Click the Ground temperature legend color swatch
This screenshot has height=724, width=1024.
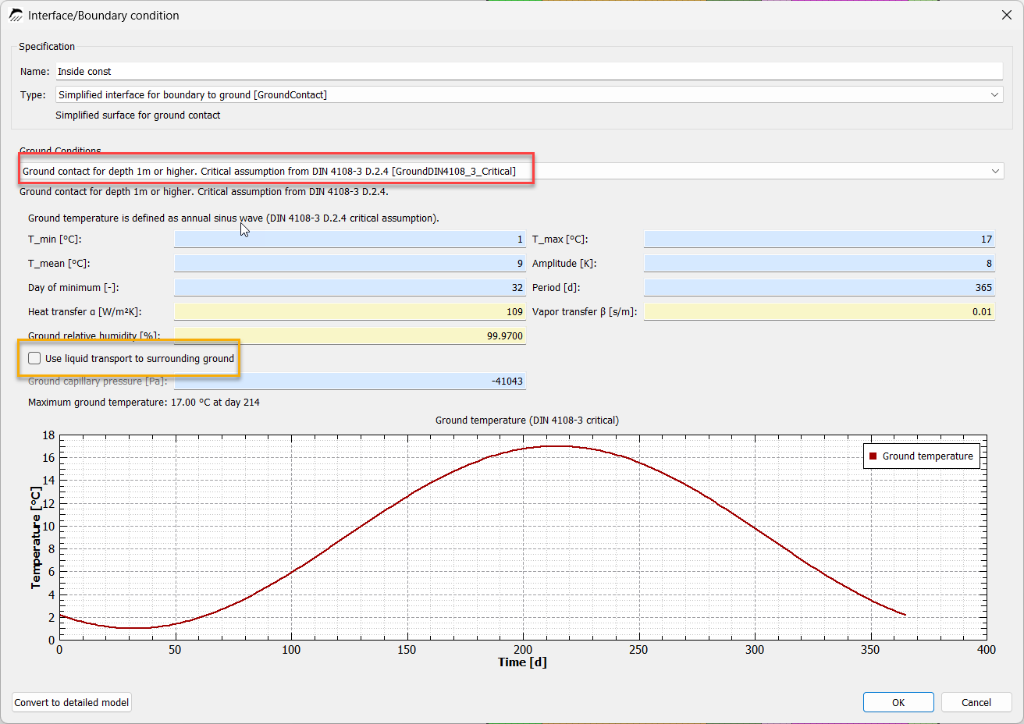(873, 456)
